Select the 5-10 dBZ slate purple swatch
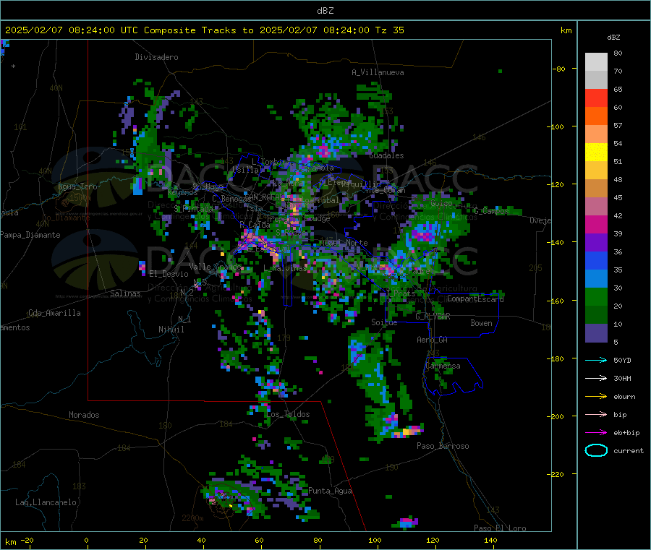651x550 pixels. (596, 333)
